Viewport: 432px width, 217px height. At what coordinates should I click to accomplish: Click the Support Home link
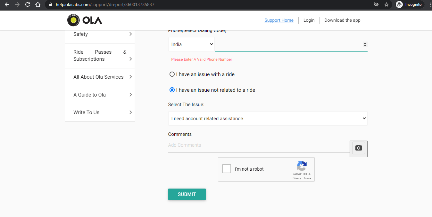click(x=279, y=20)
